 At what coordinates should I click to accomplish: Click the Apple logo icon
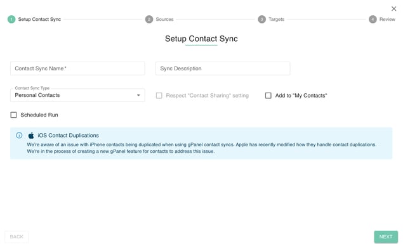(x=31, y=135)
